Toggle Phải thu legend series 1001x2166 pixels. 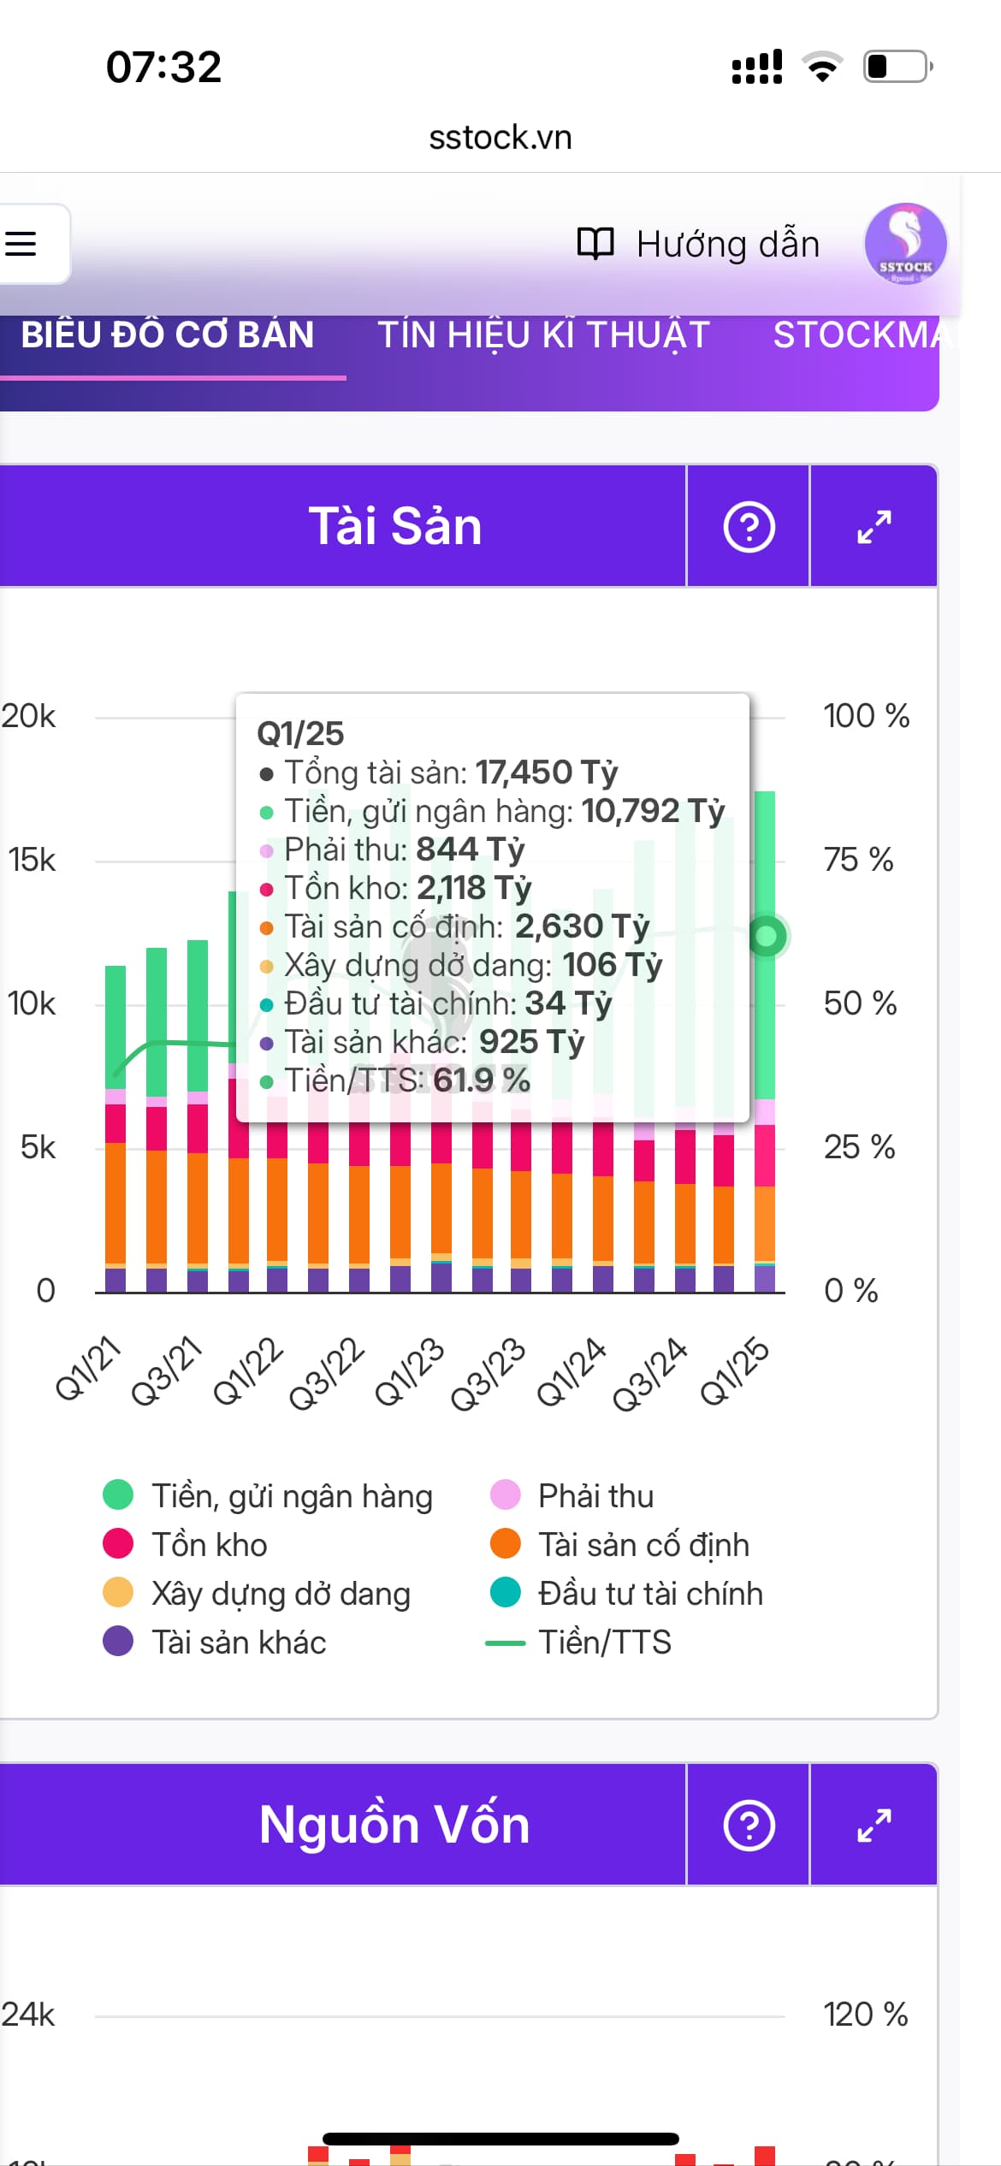[x=595, y=1496]
